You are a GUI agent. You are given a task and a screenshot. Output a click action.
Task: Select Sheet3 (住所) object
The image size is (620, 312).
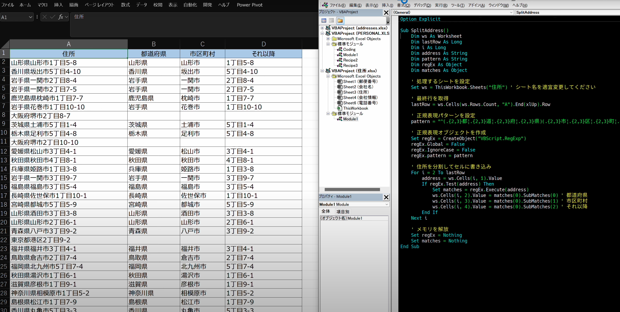(x=356, y=92)
